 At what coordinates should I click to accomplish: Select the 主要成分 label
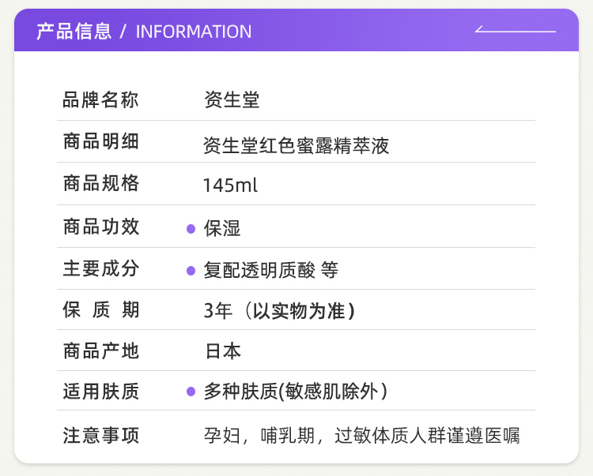tap(100, 268)
